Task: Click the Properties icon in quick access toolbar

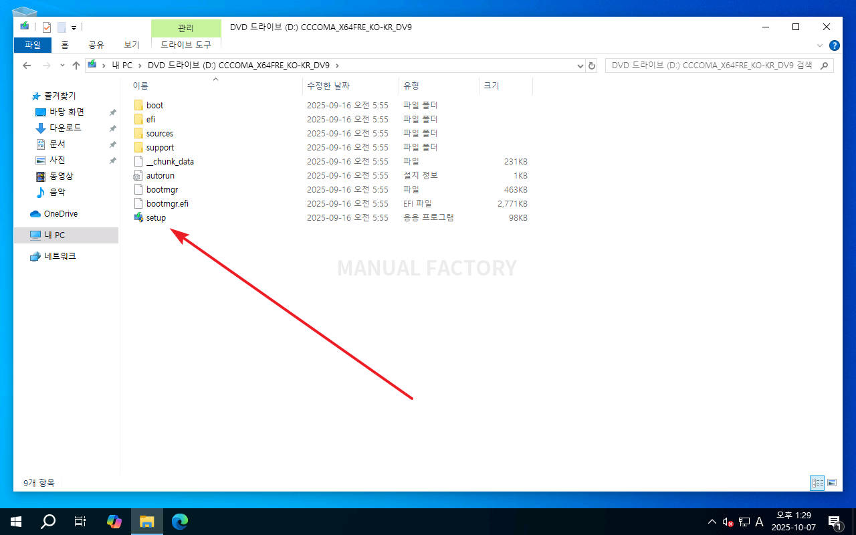Action: 47,27
